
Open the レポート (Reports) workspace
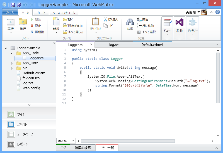(29, 144)
